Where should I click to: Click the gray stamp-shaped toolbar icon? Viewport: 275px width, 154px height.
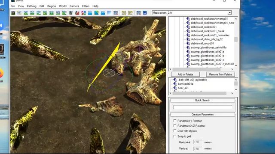[70, 13]
